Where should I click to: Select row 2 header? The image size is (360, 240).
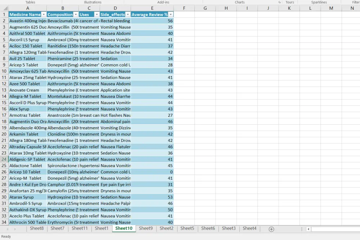(4, 21)
